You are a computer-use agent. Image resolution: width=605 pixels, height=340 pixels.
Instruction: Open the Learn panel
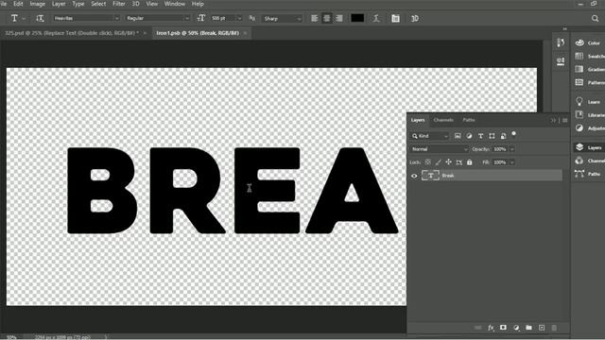coord(589,102)
